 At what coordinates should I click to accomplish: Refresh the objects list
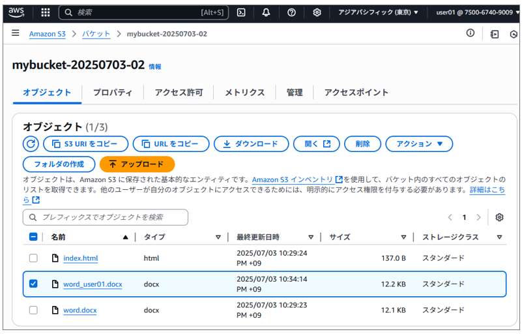pyautogui.click(x=31, y=144)
